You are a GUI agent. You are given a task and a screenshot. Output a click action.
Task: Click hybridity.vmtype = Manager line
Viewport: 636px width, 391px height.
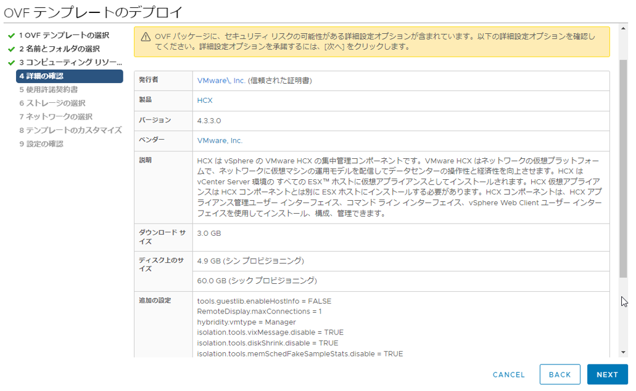tap(246, 322)
